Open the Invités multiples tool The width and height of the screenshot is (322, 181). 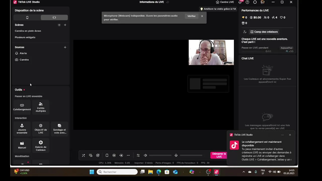(x=41, y=107)
